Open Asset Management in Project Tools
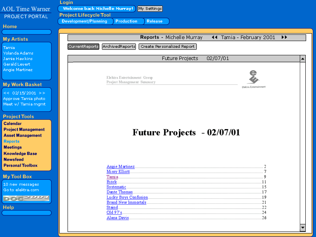This screenshot has height=237, width=316. click(23, 135)
